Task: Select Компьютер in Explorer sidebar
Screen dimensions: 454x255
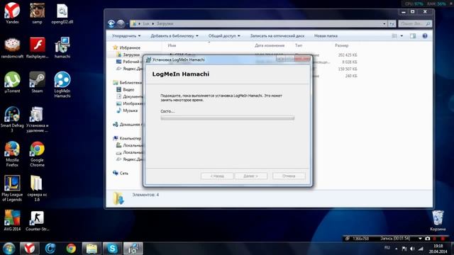Action: (127, 138)
